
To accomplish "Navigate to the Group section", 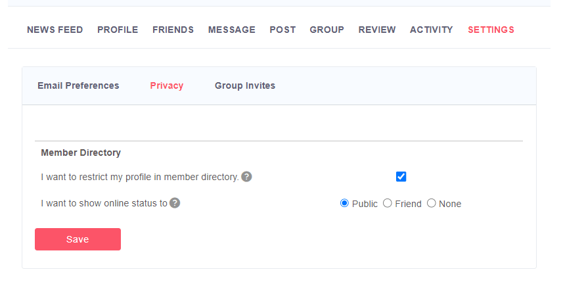I will click(327, 30).
